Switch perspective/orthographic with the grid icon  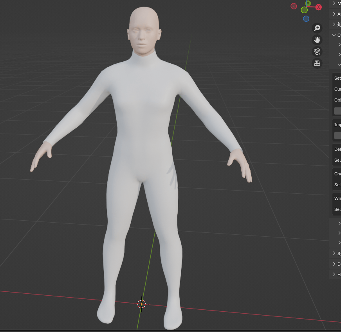(x=317, y=63)
